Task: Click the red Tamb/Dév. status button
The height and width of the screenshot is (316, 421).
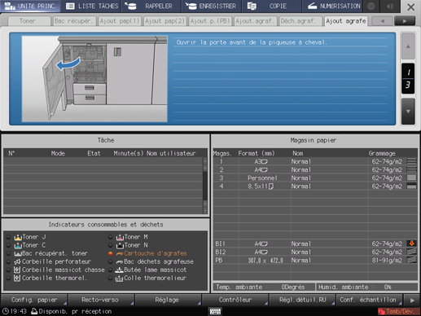Action: [x=398, y=311]
